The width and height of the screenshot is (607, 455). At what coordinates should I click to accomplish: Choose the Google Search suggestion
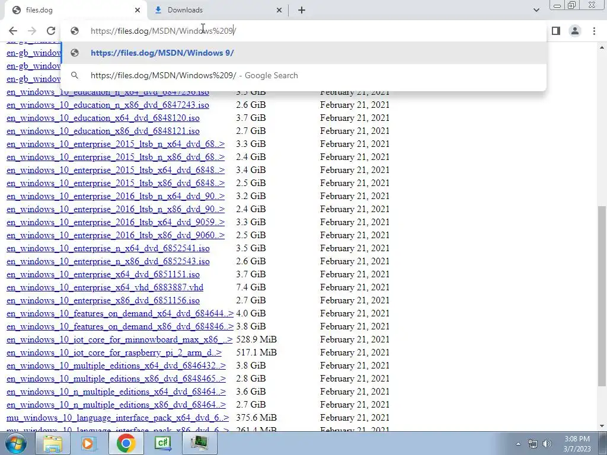click(304, 75)
